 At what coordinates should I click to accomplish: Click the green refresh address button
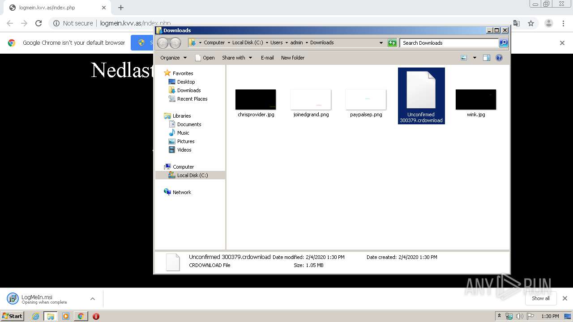pos(392,43)
